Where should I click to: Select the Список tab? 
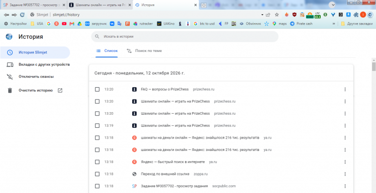107,51
